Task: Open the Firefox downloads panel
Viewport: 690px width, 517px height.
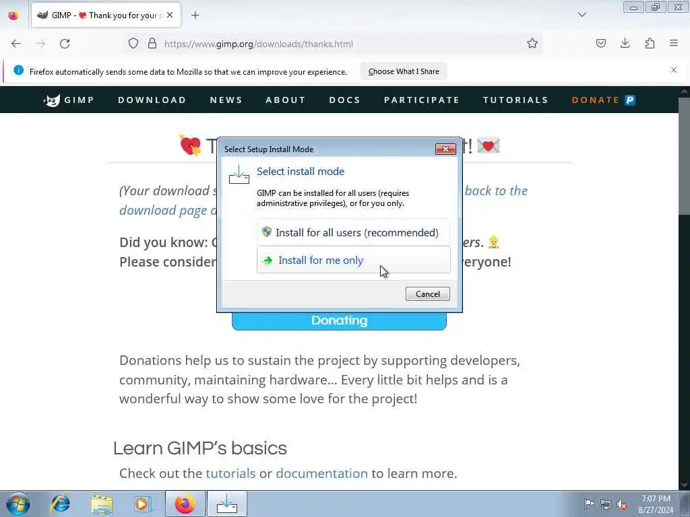Action: pos(625,44)
